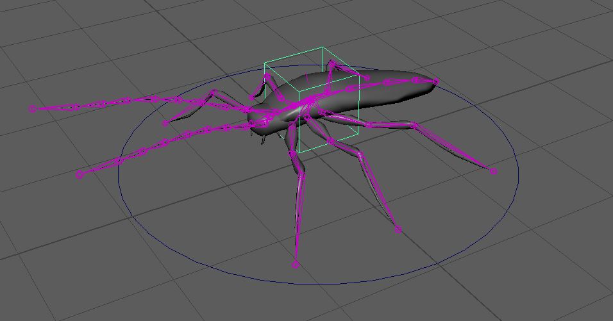The image size is (613, 321).
Task: Select the foot joint of the far right leg
Action: pyautogui.click(x=494, y=171)
